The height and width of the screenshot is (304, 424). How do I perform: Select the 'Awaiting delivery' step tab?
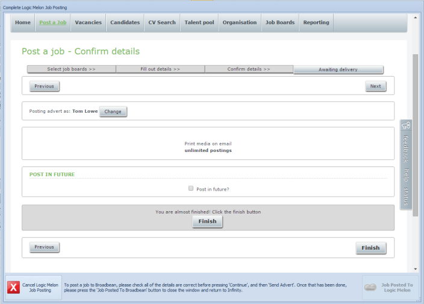(338, 69)
